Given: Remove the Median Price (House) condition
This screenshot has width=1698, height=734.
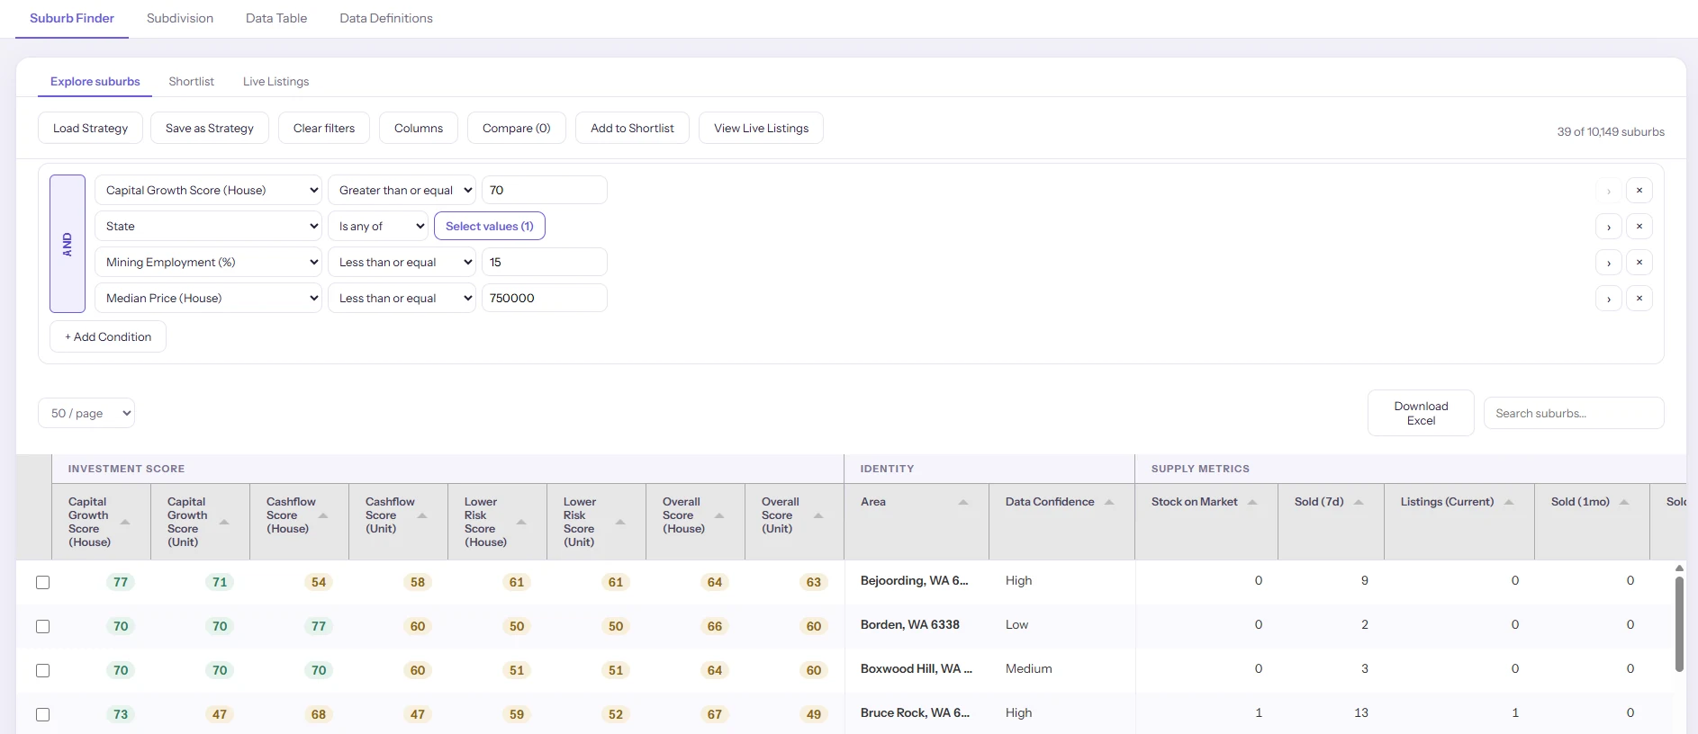Looking at the screenshot, I should pyautogui.click(x=1639, y=299).
